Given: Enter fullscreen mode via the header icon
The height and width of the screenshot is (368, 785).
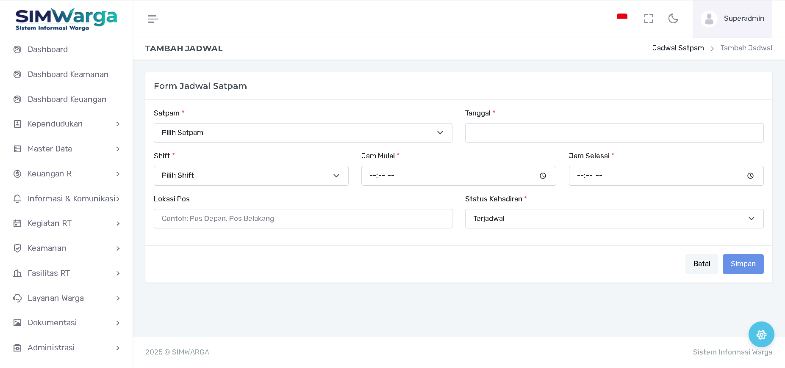Looking at the screenshot, I should (648, 19).
